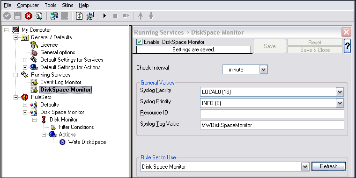
Task: Open the Syslog Facility dropdown
Action: click(340, 92)
